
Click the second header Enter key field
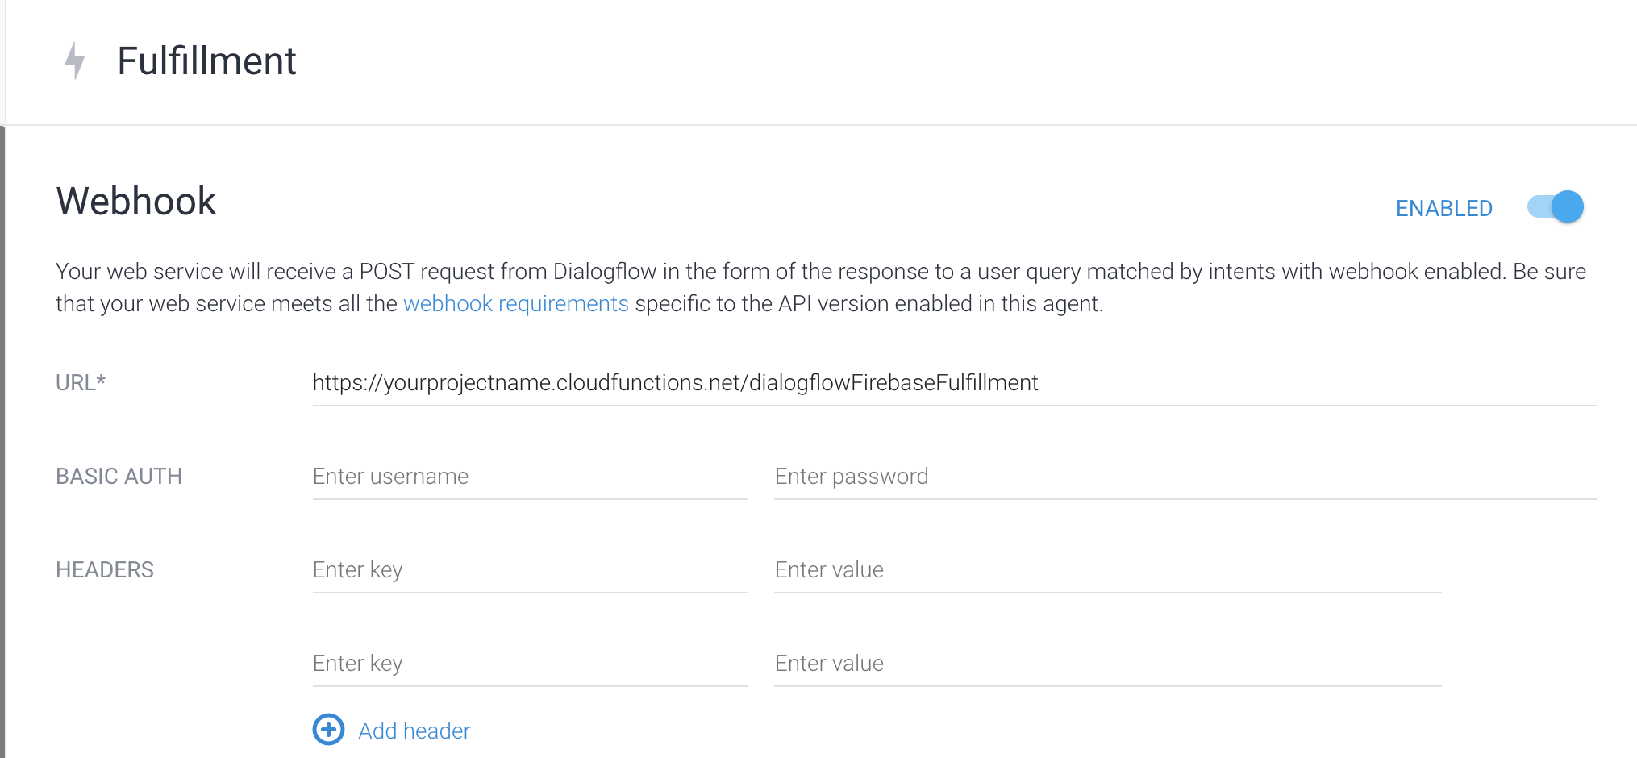530,664
